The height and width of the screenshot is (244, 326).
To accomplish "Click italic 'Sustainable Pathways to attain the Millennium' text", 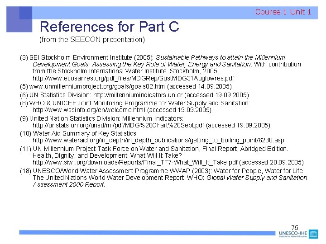I will click(x=221, y=57).
